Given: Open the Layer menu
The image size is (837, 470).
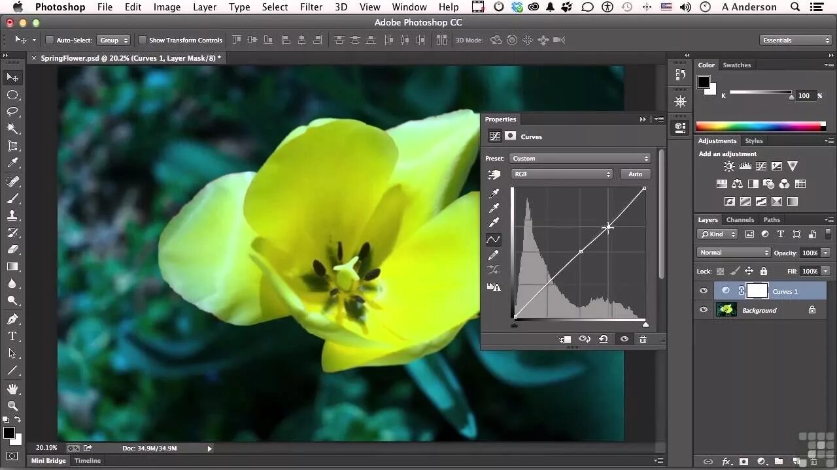Looking at the screenshot, I should click(205, 7).
